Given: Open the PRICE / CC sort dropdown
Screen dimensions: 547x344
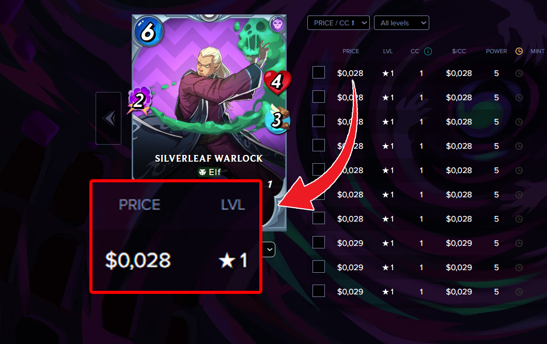Looking at the screenshot, I should tap(338, 23).
